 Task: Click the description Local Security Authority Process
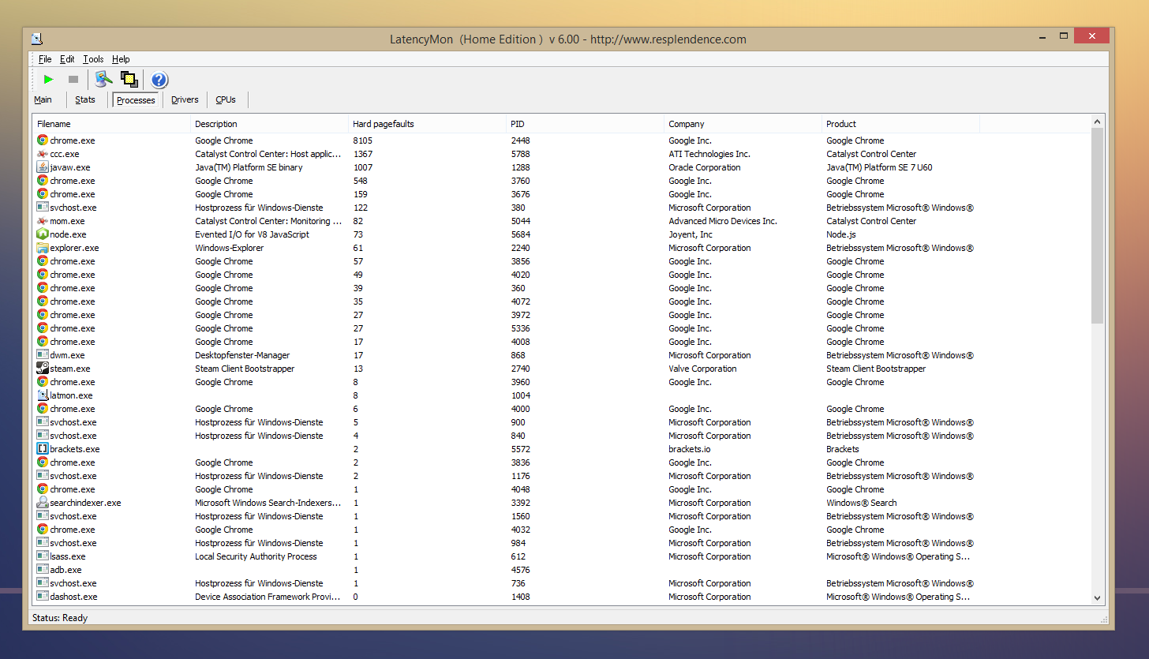coord(256,556)
